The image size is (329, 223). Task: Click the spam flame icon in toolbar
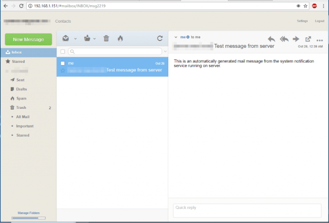120,38
